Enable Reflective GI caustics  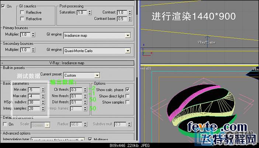click(x=22, y=13)
